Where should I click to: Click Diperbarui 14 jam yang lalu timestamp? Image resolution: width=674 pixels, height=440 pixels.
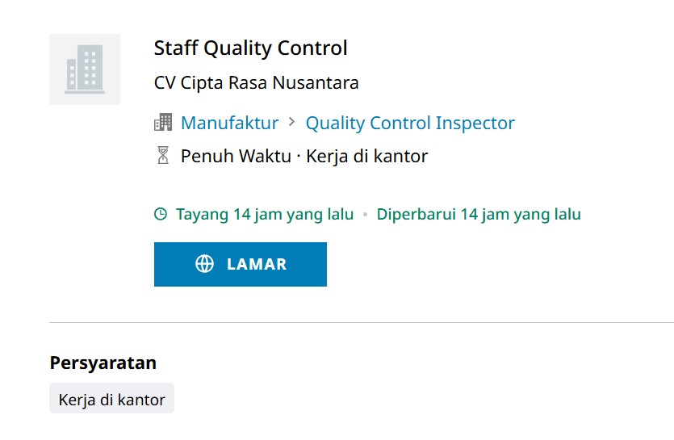(479, 214)
